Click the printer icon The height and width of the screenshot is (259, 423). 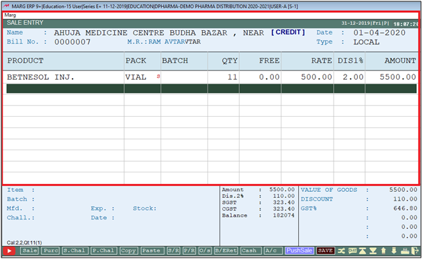tap(405, 251)
